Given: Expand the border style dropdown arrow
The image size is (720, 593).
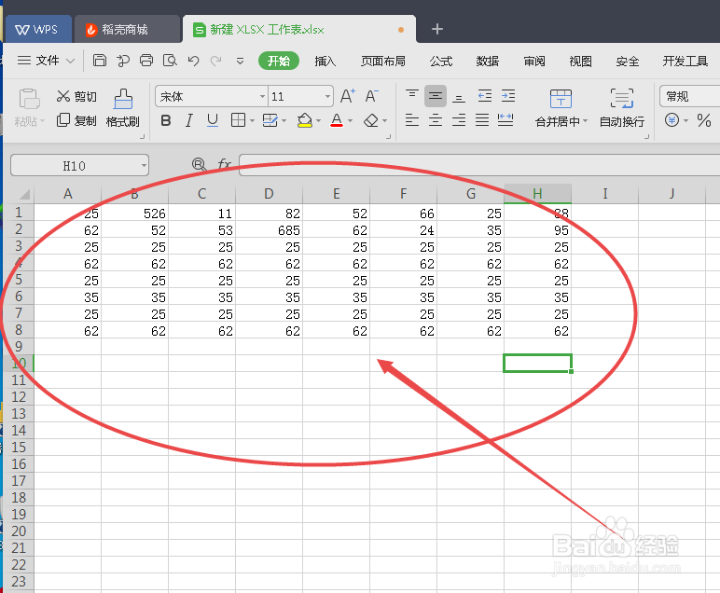Looking at the screenshot, I should (252, 121).
